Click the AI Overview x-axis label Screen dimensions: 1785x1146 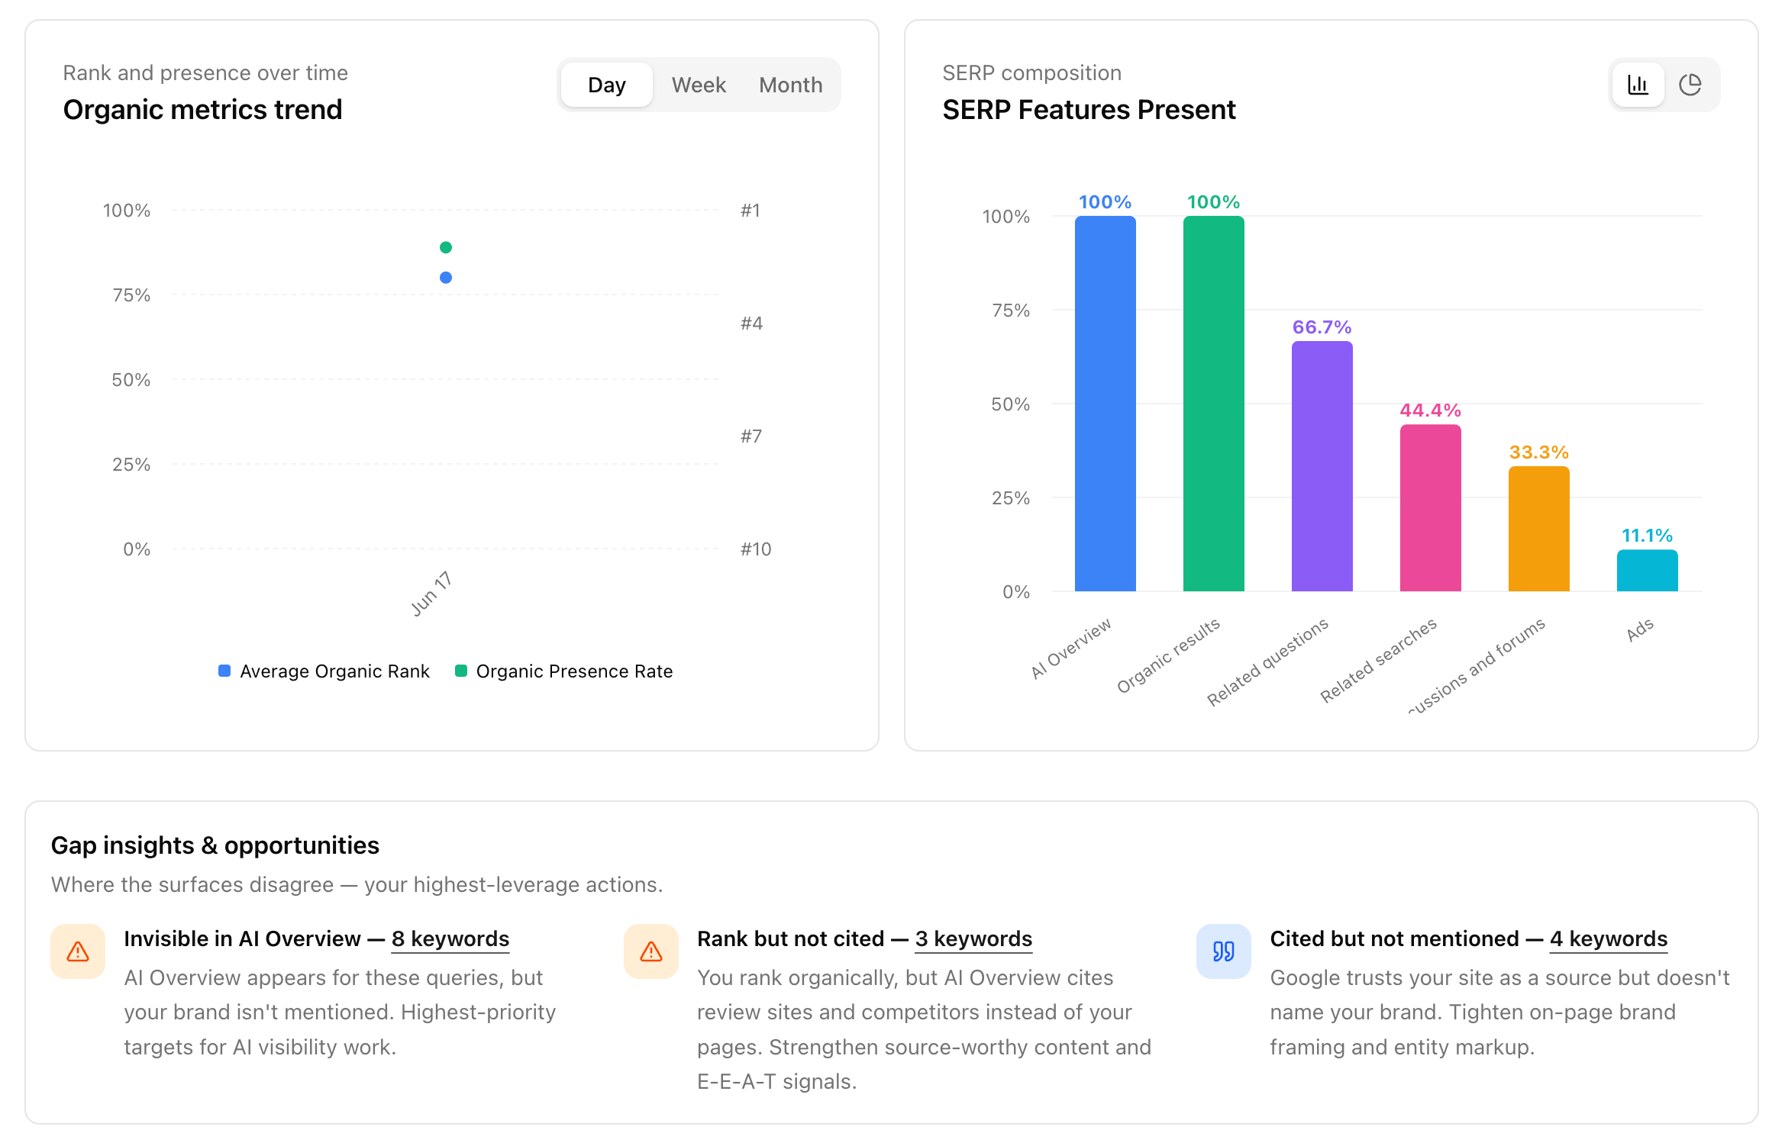(x=1071, y=649)
